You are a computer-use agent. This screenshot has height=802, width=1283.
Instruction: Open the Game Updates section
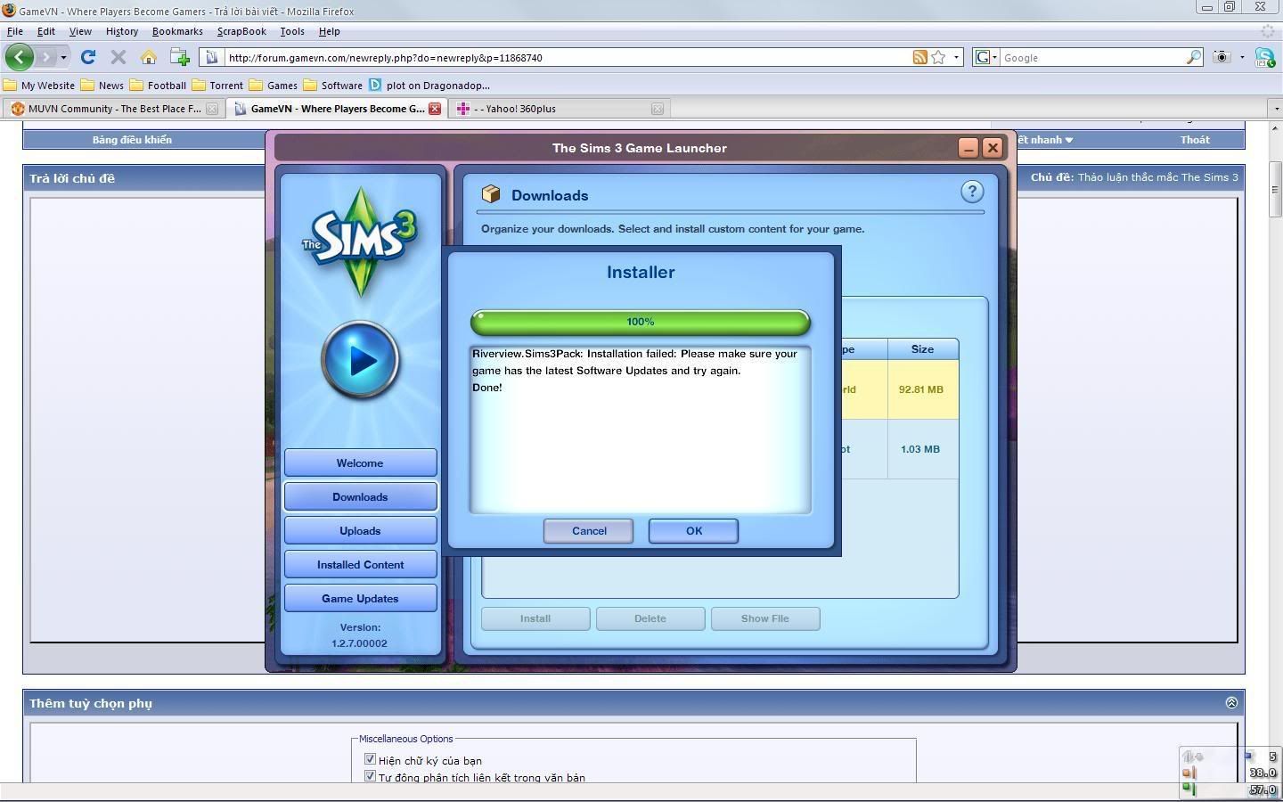pos(360,598)
